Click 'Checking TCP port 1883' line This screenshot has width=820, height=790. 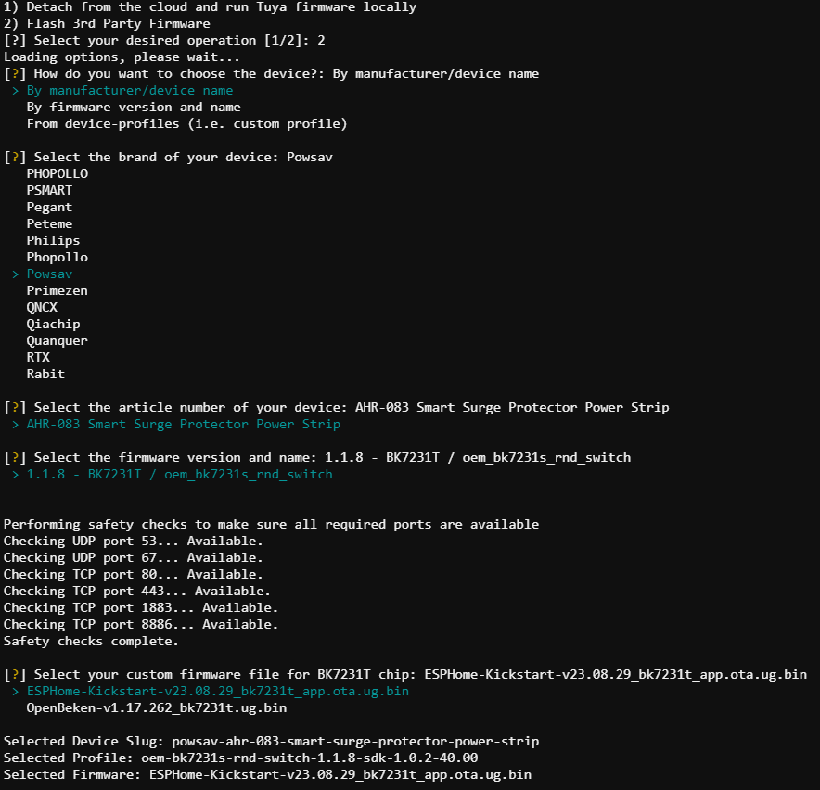pos(141,607)
